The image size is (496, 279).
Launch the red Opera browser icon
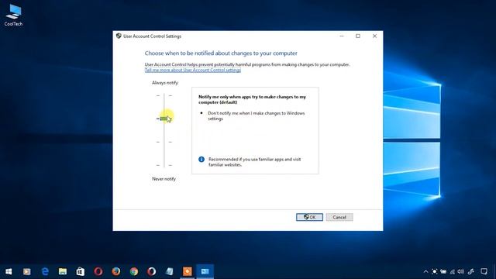tap(98, 271)
